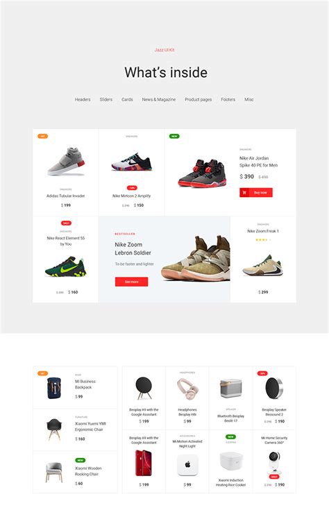This screenshot has width=329, height=526.
Task: Click the red See more button
Action: coord(131,282)
